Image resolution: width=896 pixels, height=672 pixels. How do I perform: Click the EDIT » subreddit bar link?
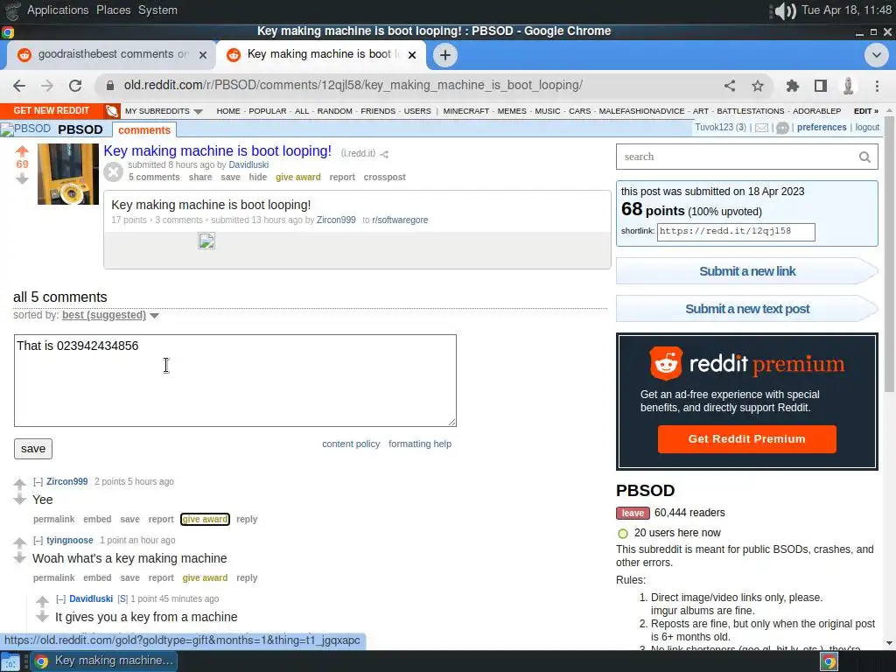pos(865,111)
